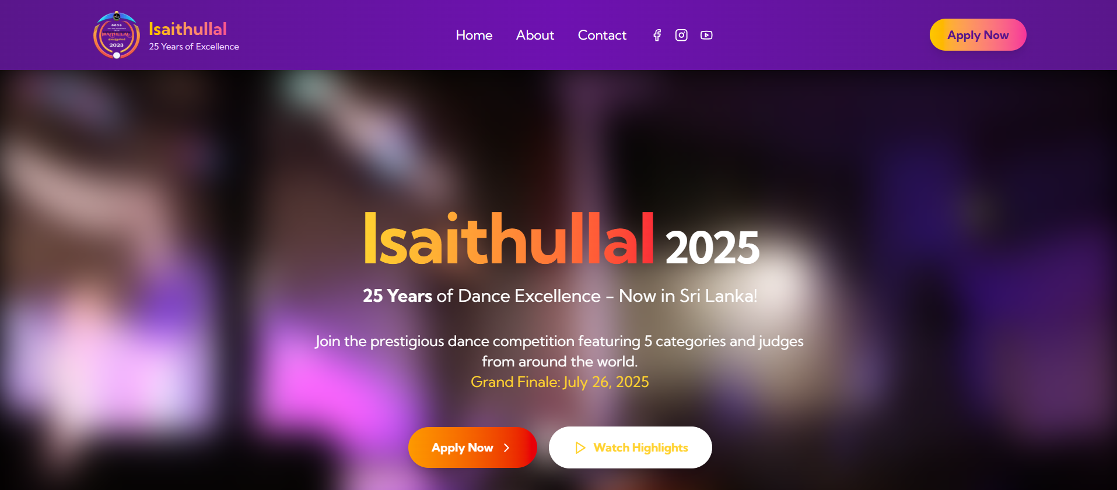Click the circular Isaithullal logo emblem

pyautogui.click(x=117, y=35)
